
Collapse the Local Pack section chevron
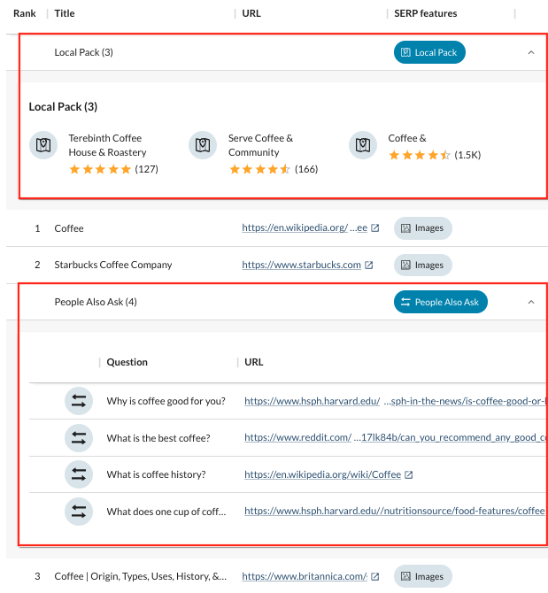point(531,53)
